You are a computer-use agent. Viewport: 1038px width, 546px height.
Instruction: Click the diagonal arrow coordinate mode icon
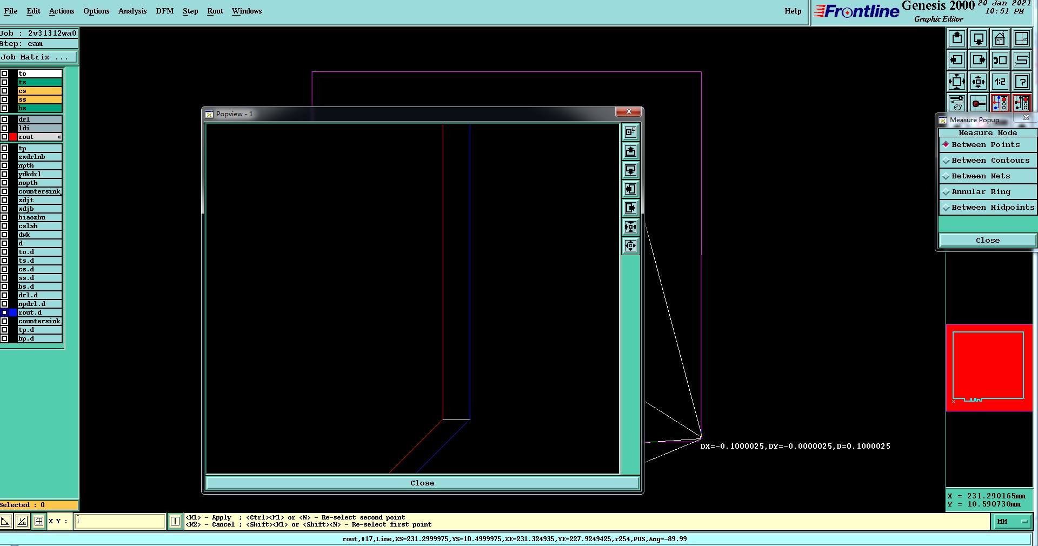point(5,521)
